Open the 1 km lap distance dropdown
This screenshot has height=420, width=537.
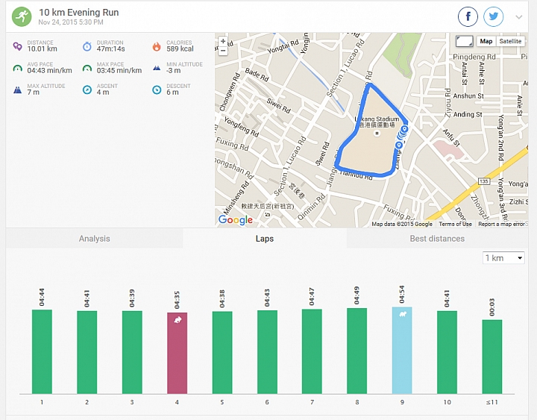click(x=503, y=257)
